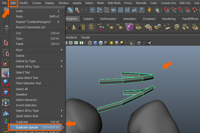Viewport: 200px width, 133px height.
Task: Choose Duplicate Special from Edit menu
Action: point(35,127)
